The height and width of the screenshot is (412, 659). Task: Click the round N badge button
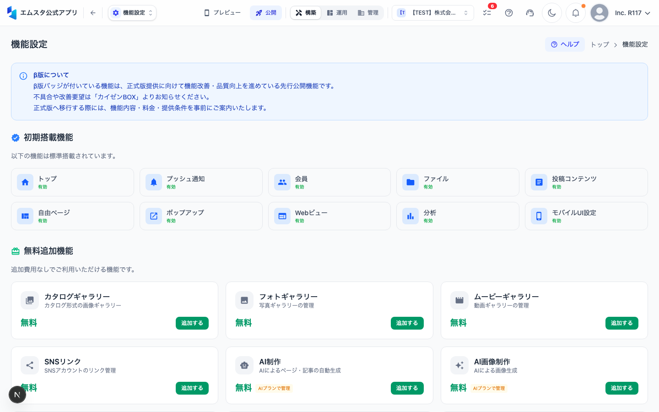[17, 395]
